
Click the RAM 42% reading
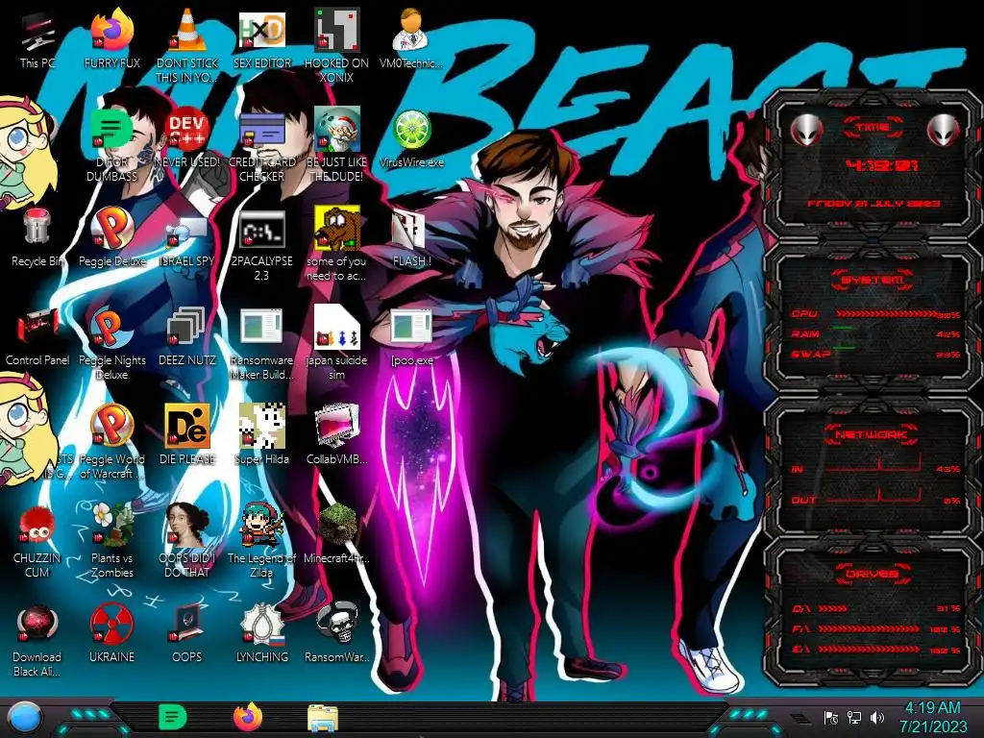pyautogui.click(x=947, y=333)
